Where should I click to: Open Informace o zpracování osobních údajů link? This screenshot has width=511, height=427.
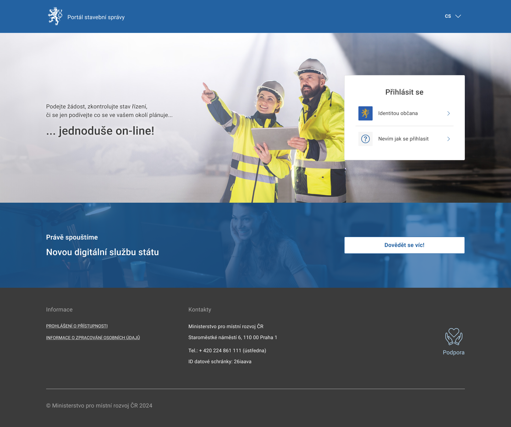coord(93,338)
